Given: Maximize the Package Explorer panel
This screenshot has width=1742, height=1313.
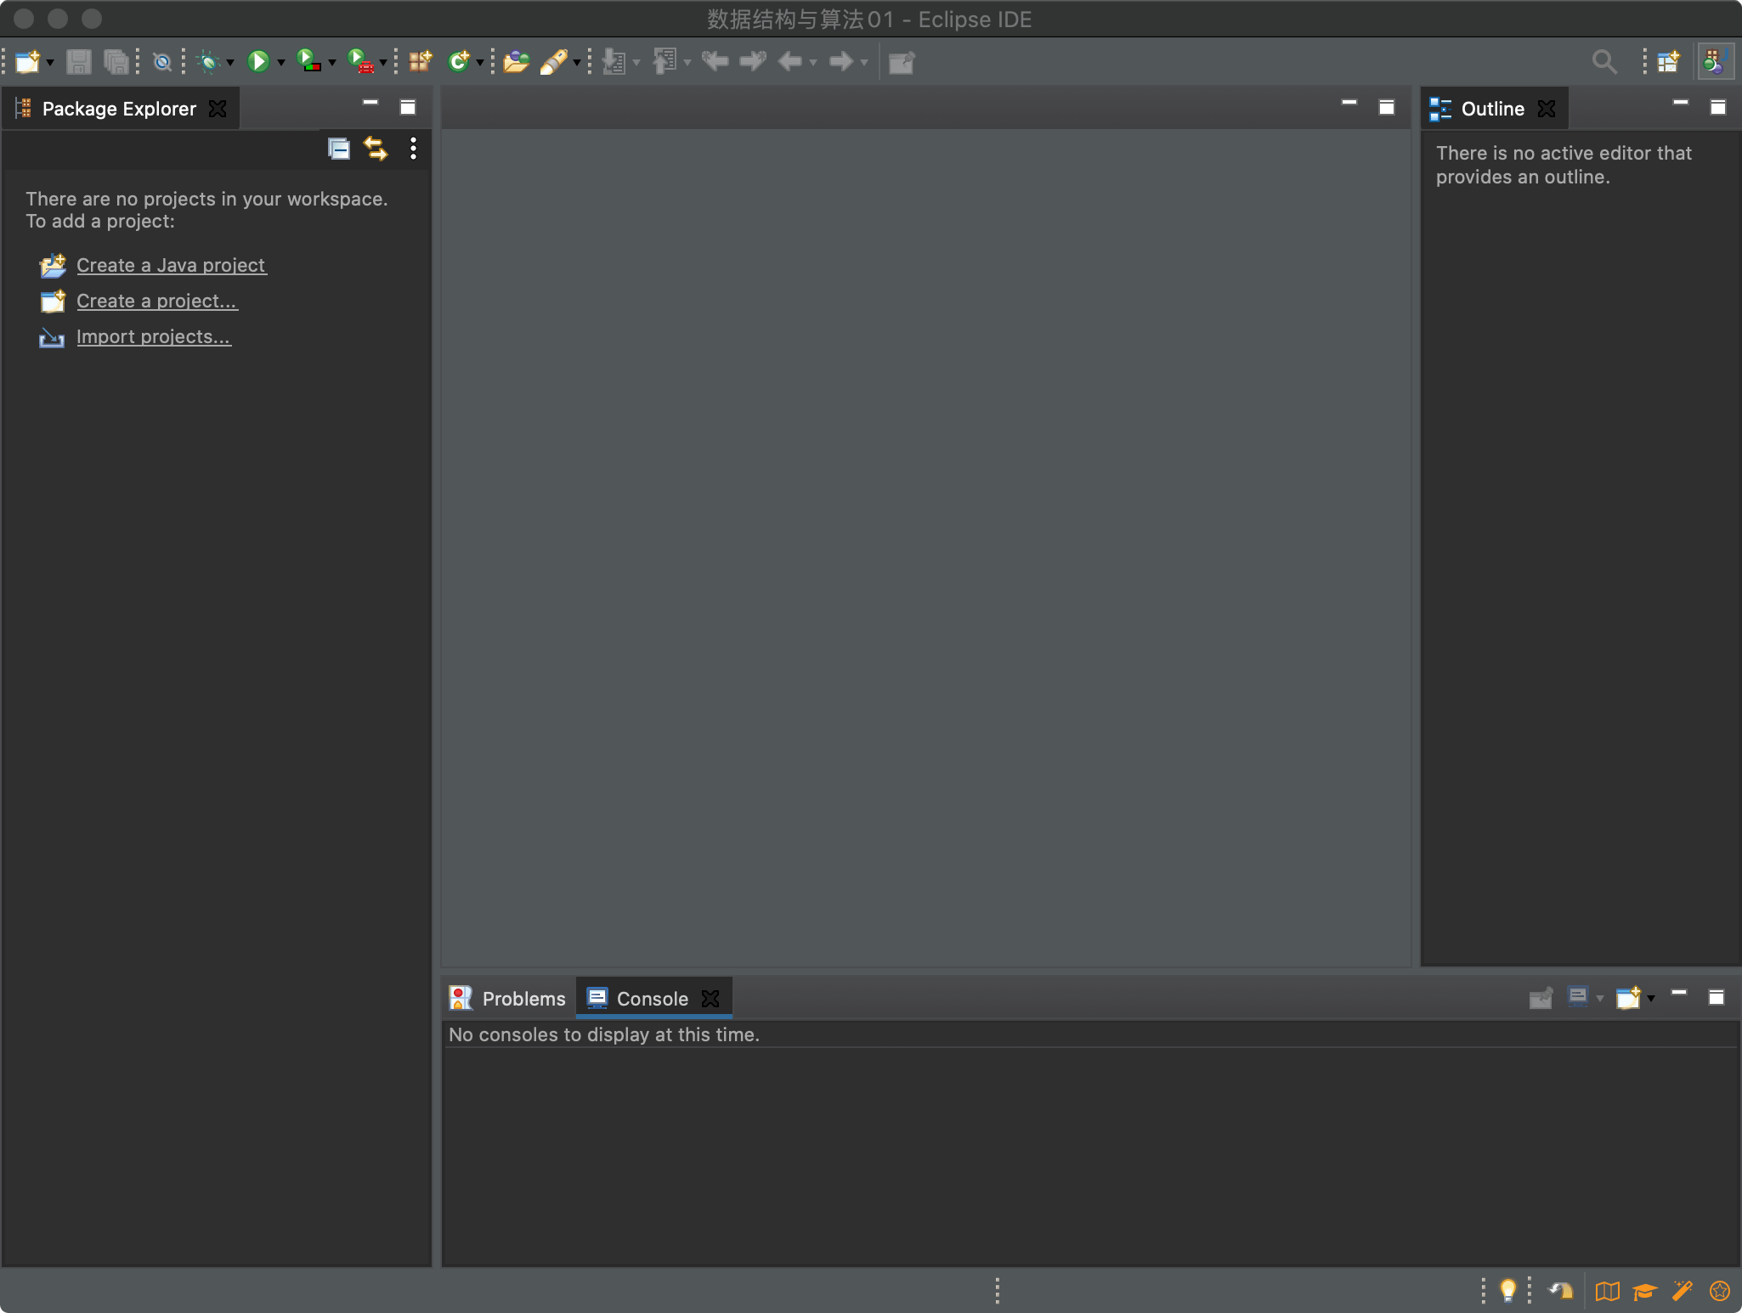Looking at the screenshot, I should click(408, 107).
